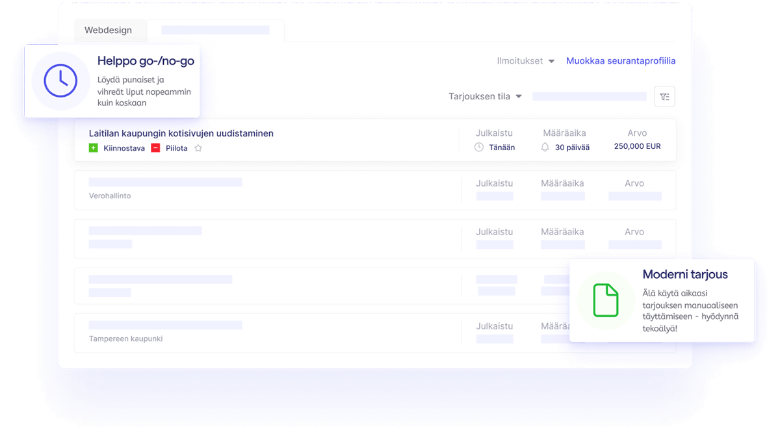Switch to the Webdesign tab

(110, 30)
